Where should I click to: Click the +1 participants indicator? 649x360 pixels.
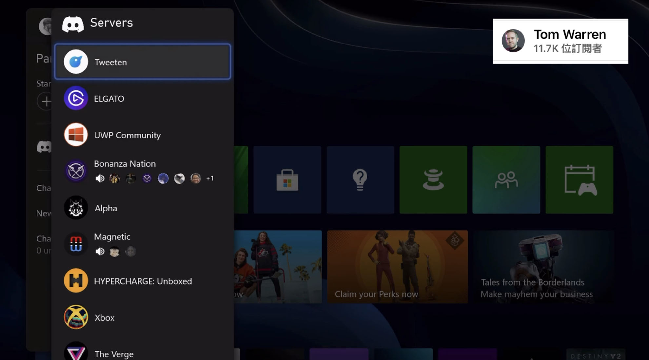(x=210, y=178)
